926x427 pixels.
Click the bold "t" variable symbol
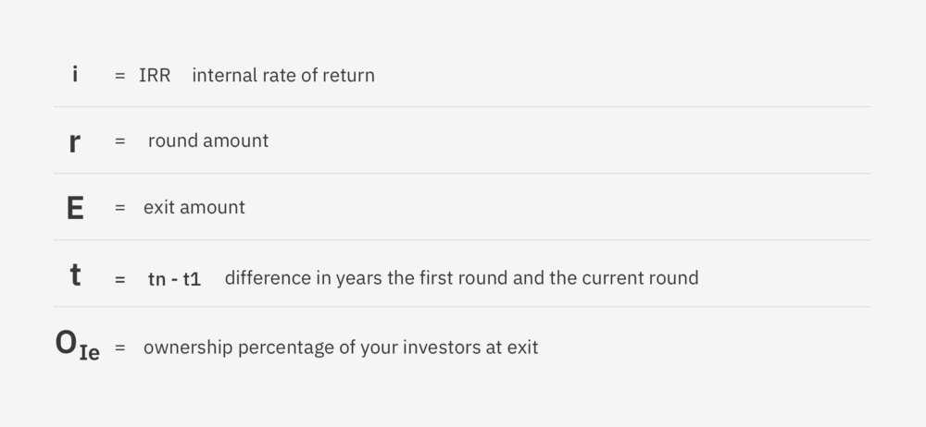click(75, 275)
